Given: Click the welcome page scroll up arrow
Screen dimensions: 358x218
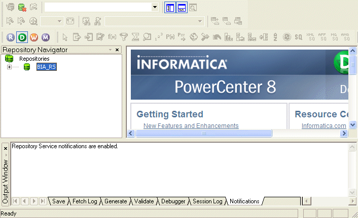Looking at the screenshot, I should (352, 51).
